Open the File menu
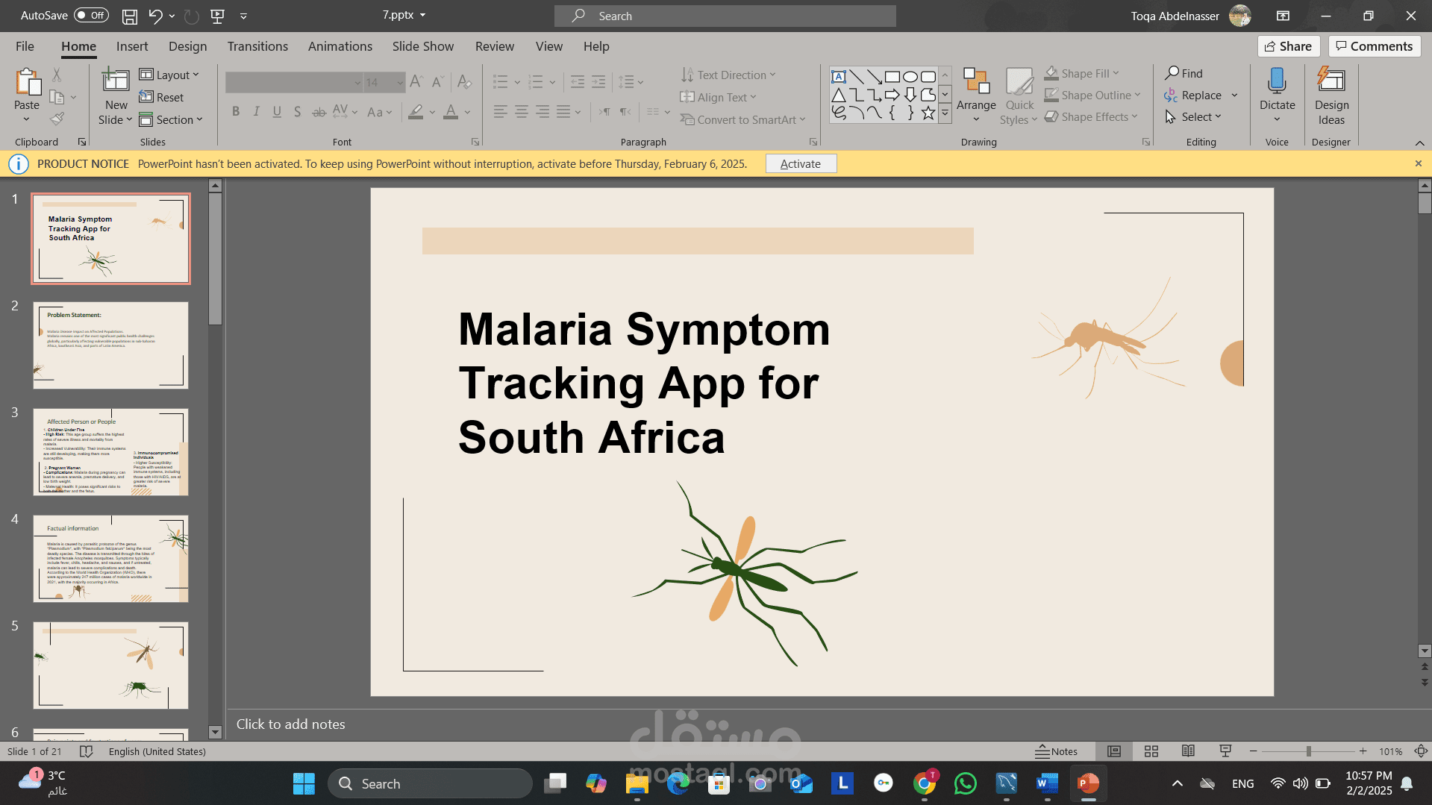 25,46
